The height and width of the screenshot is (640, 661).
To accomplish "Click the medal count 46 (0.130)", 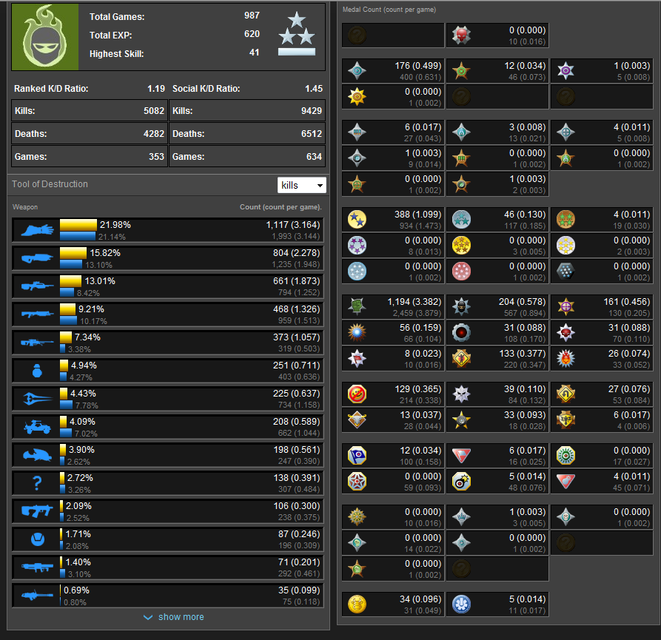I will pyautogui.click(x=524, y=215).
